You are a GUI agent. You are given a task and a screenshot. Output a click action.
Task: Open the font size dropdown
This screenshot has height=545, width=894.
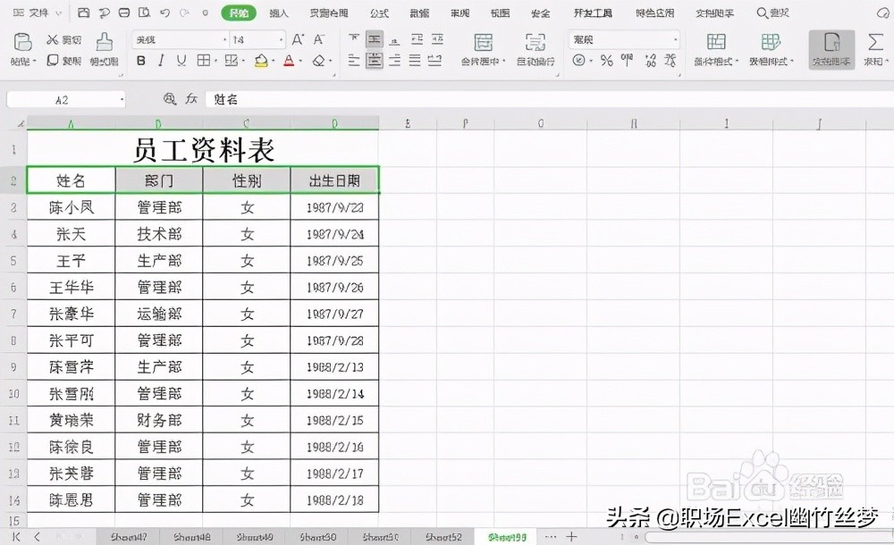click(x=280, y=40)
